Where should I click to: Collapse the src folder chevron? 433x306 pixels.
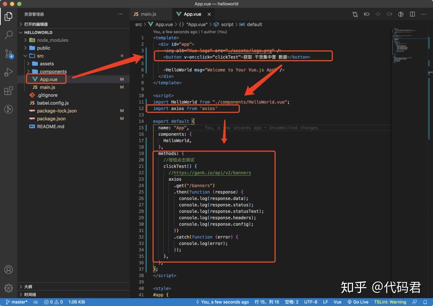click(25, 56)
